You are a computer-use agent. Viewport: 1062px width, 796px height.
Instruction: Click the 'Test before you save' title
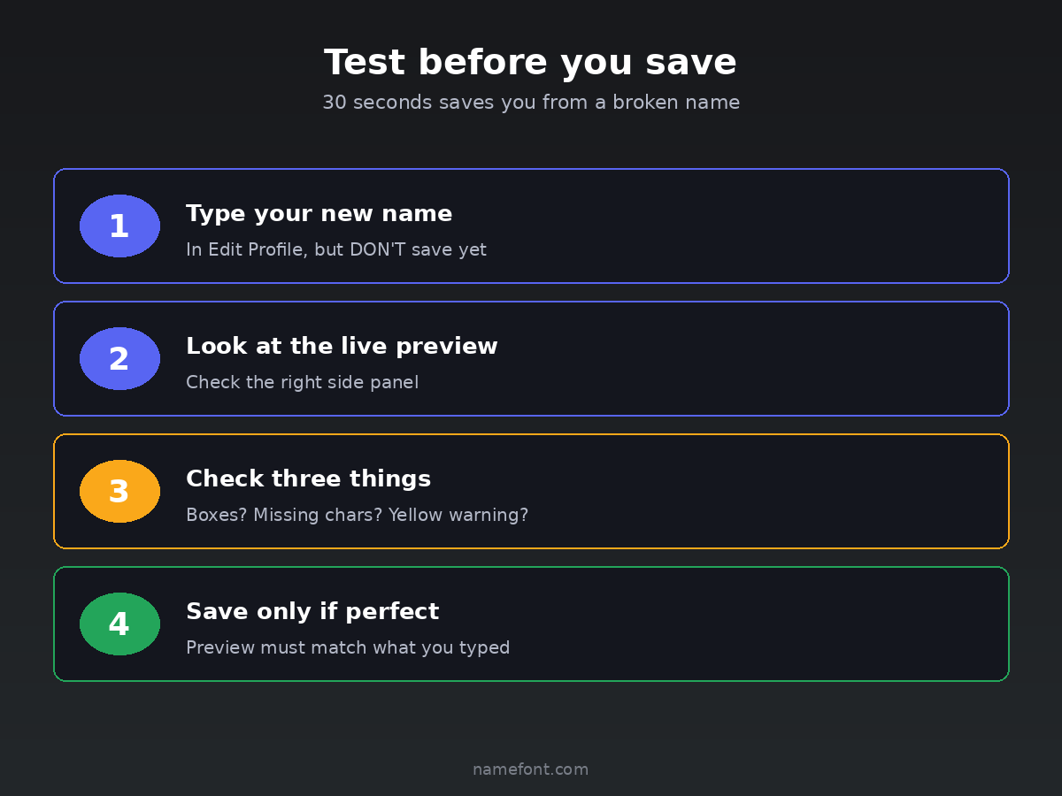pyautogui.click(x=530, y=63)
